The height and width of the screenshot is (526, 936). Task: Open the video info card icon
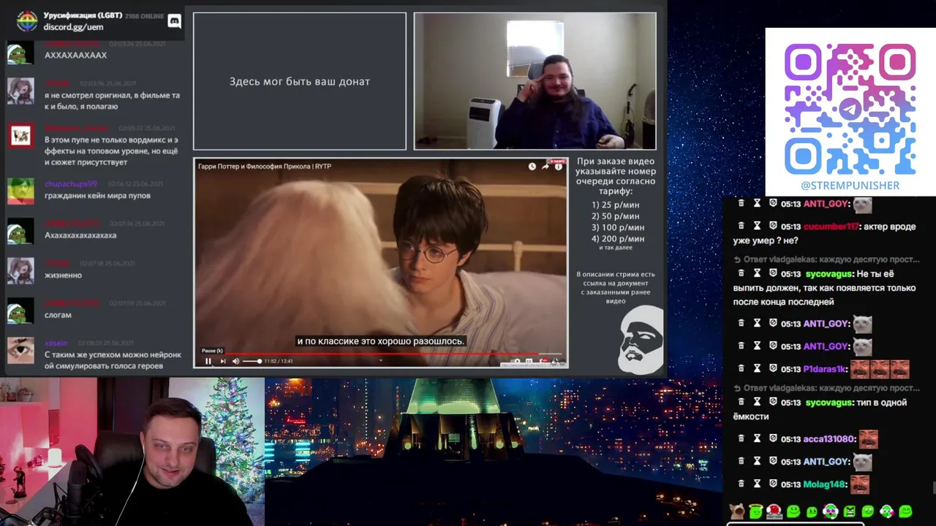click(558, 167)
